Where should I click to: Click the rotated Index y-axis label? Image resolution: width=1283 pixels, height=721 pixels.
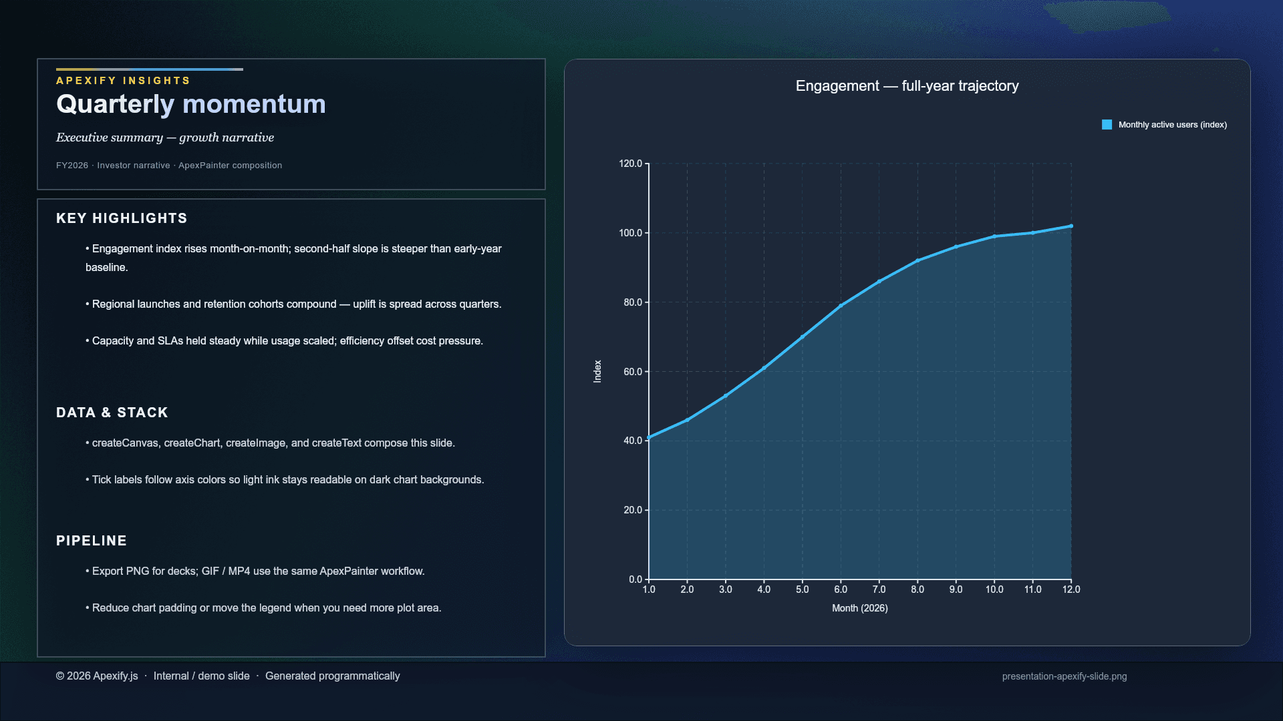(x=597, y=371)
